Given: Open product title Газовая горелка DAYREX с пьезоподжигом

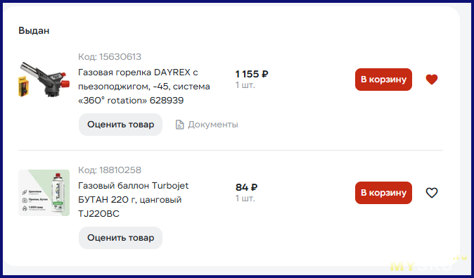Looking at the screenshot, I should pyautogui.click(x=144, y=86).
